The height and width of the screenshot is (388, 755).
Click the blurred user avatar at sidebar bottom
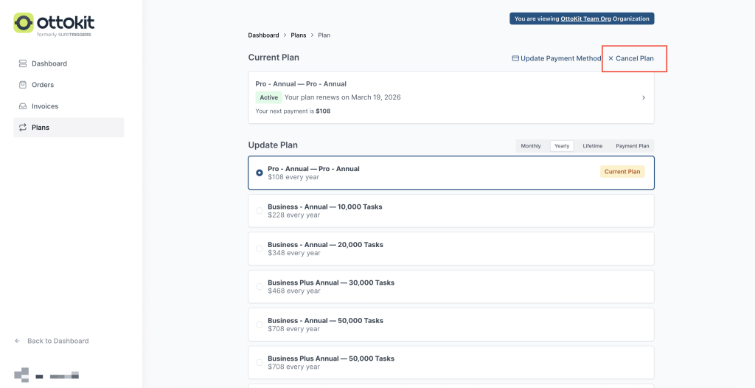pyautogui.click(x=21, y=375)
